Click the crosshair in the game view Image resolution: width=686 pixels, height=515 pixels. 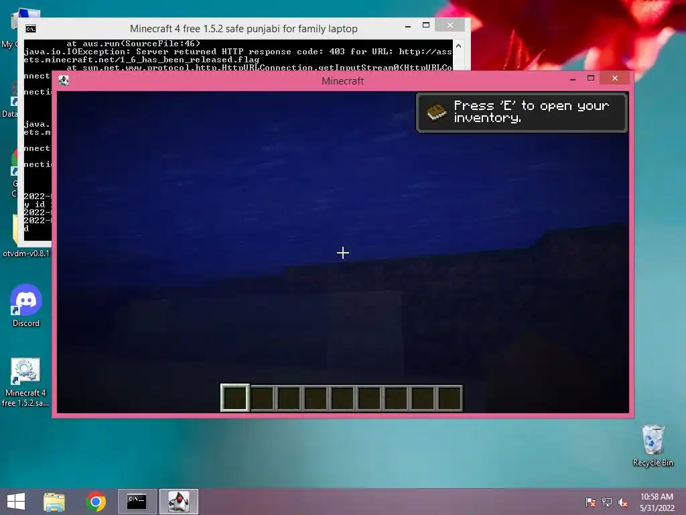(x=343, y=253)
